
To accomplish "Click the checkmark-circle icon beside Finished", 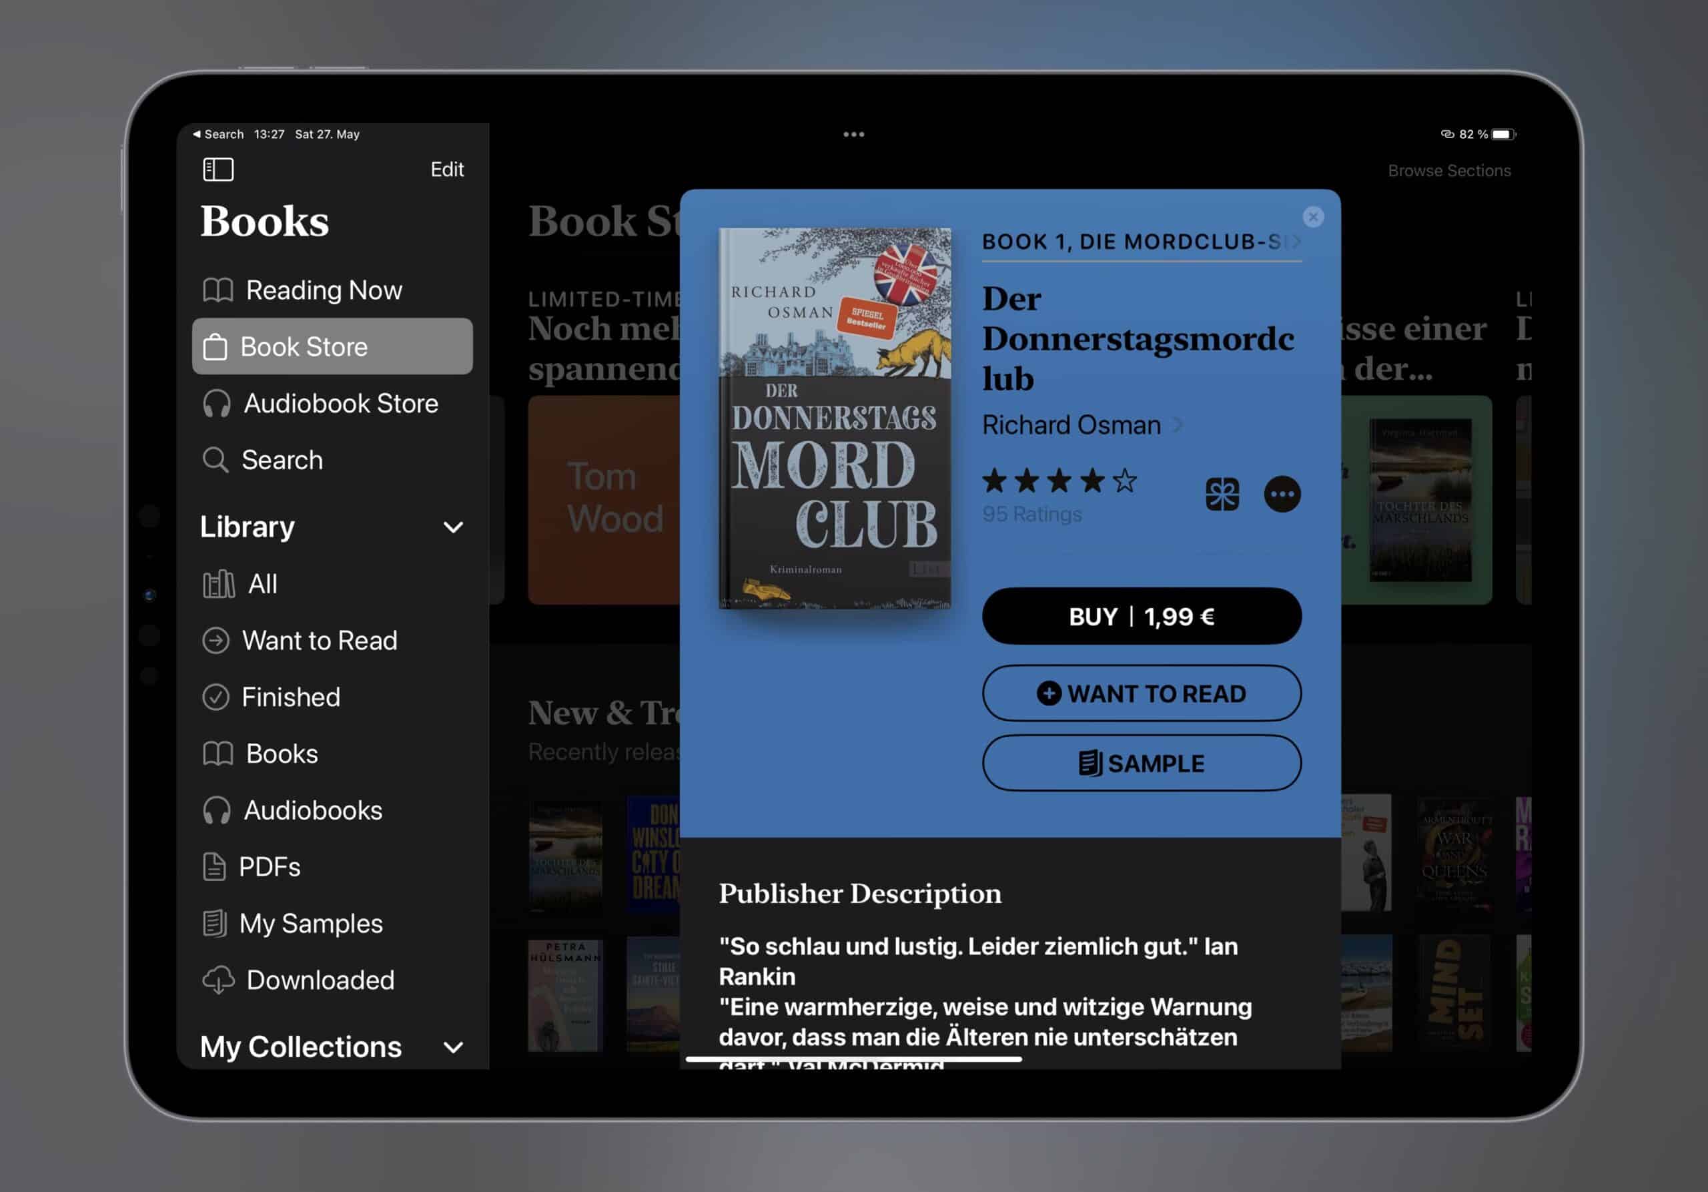I will tap(216, 697).
